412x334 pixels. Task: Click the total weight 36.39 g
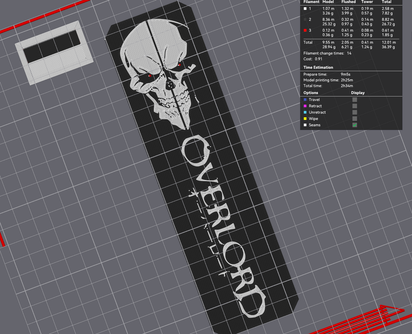point(388,47)
